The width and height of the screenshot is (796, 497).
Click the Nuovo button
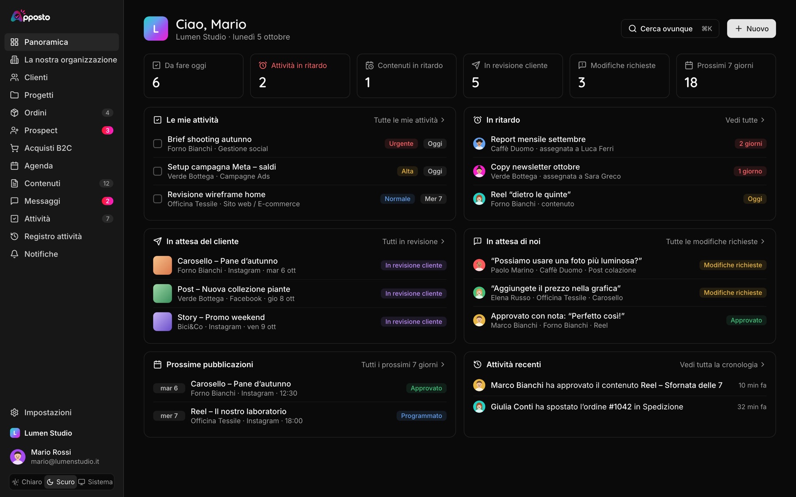coord(751,29)
